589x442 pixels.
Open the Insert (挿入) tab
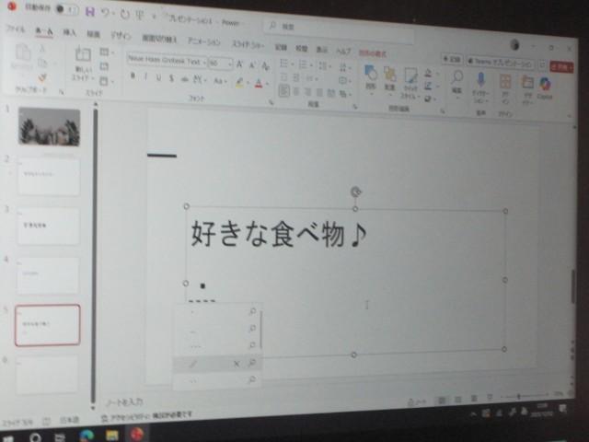click(x=69, y=32)
